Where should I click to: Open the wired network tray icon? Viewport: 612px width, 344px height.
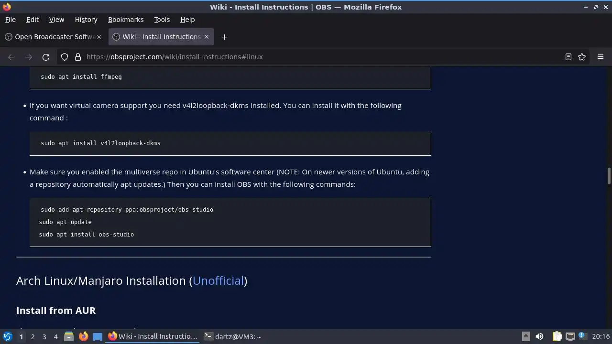[x=570, y=336]
